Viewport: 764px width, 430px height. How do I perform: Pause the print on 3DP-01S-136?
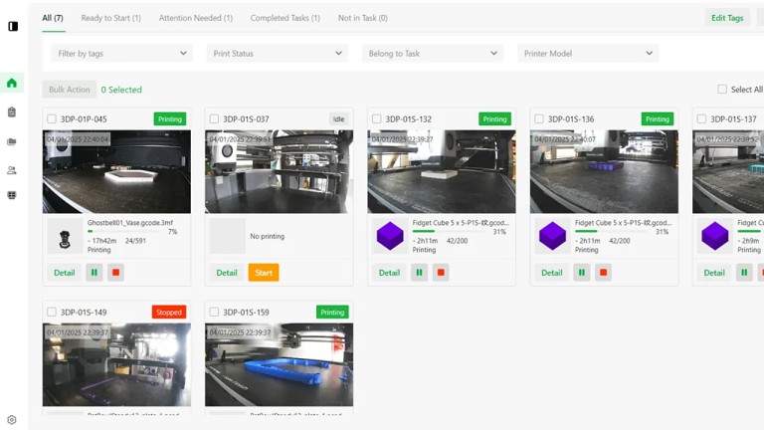(582, 273)
